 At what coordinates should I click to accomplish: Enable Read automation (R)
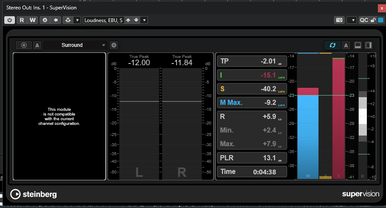22,20
